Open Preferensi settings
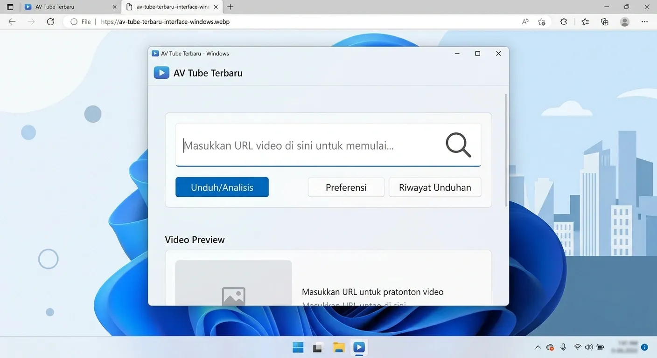 point(346,187)
